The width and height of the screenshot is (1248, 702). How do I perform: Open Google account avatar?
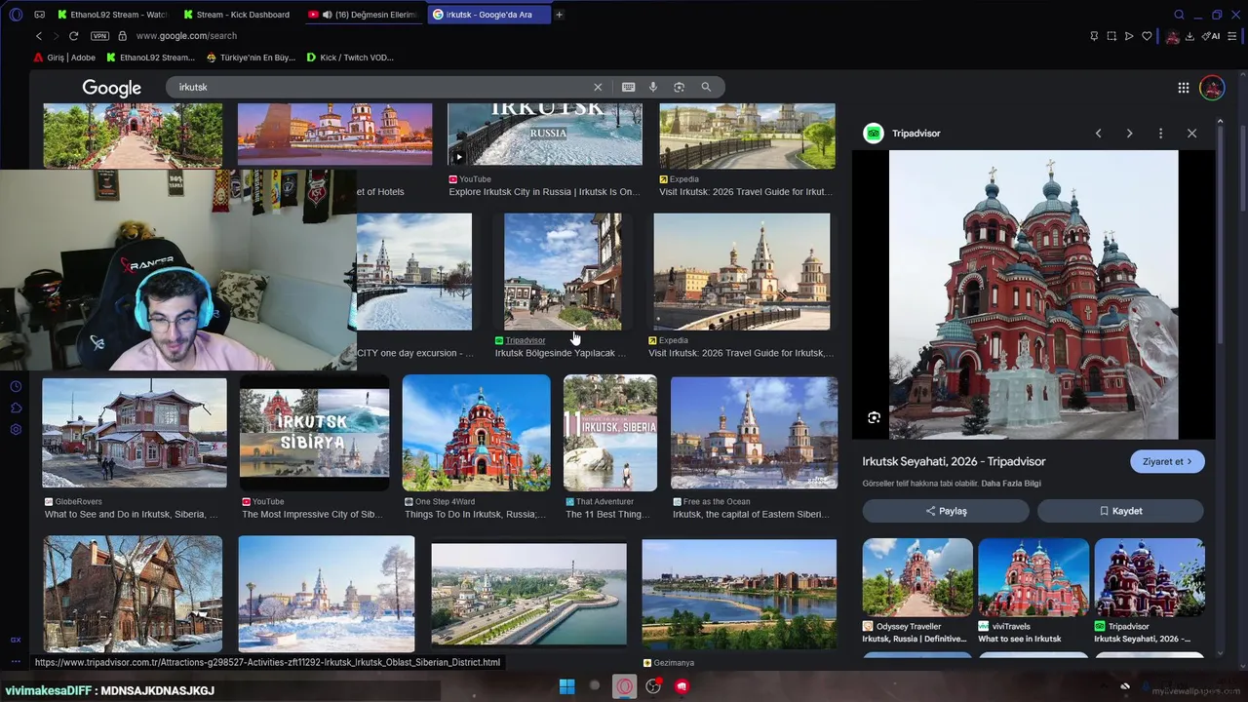[1212, 88]
